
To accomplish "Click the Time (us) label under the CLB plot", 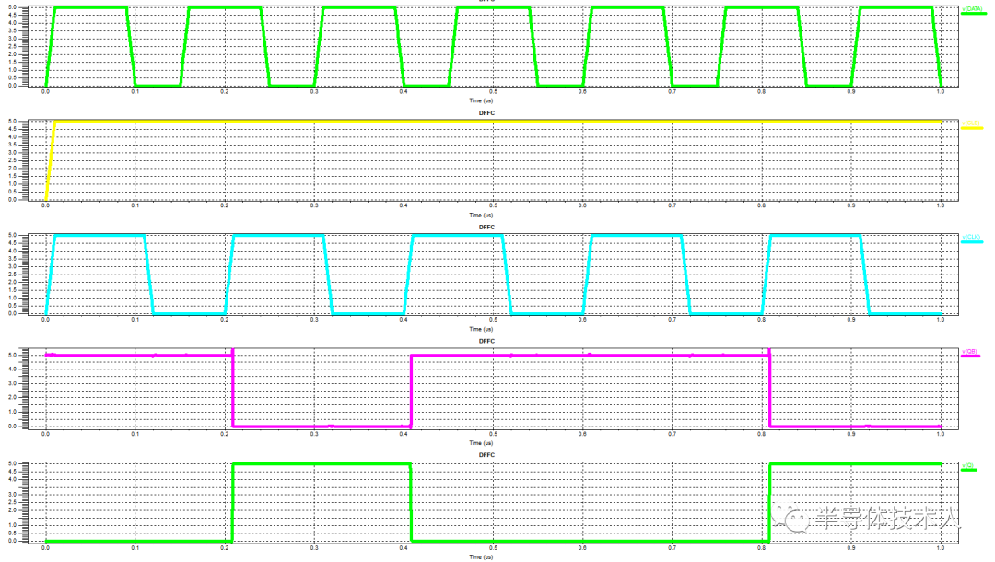I will pos(481,215).
